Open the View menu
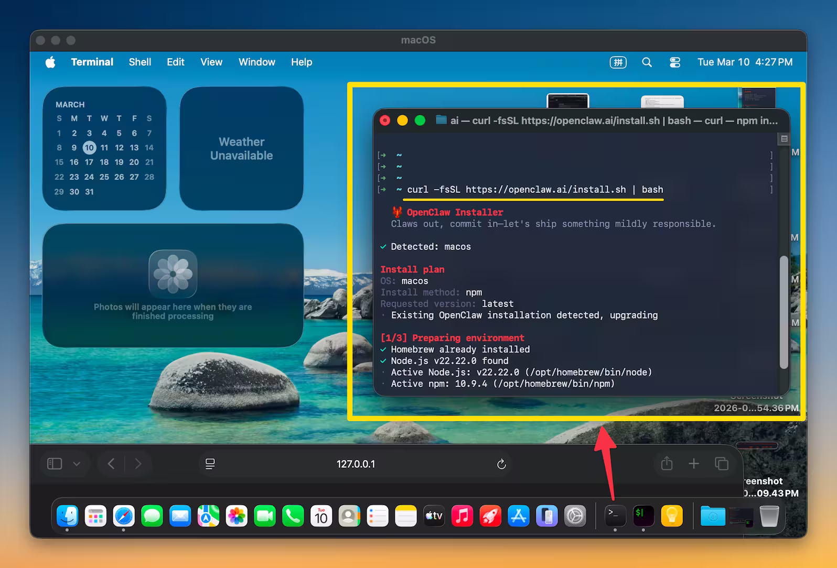 pos(211,62)
